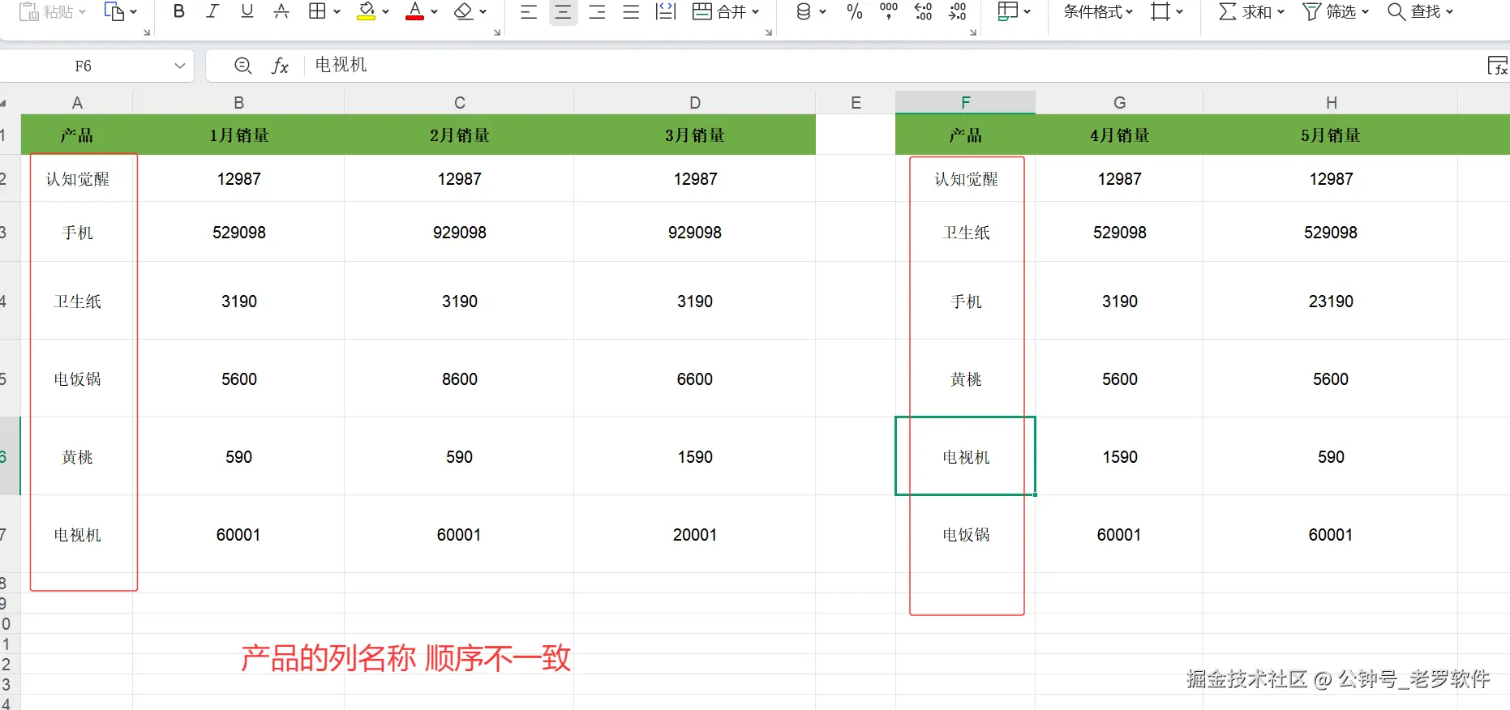
Task: Open alignment settings dialog launcher
Action: [x=769, y=32]
